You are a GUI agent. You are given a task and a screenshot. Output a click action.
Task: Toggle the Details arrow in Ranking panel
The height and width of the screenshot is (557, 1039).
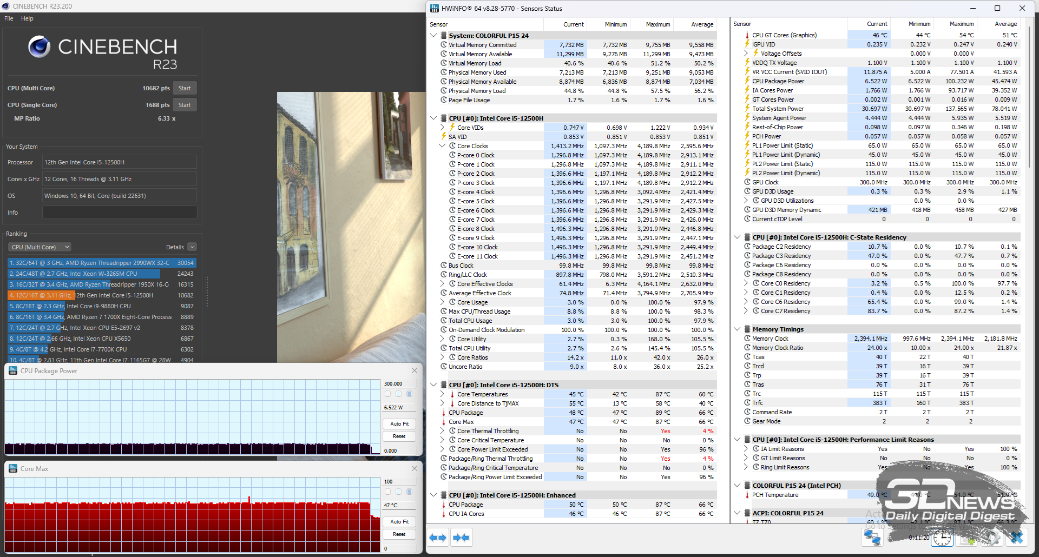[x=192, y=247]
